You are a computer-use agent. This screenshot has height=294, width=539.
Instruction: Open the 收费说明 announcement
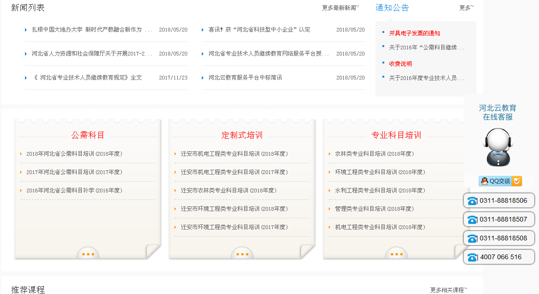(400, 64)
